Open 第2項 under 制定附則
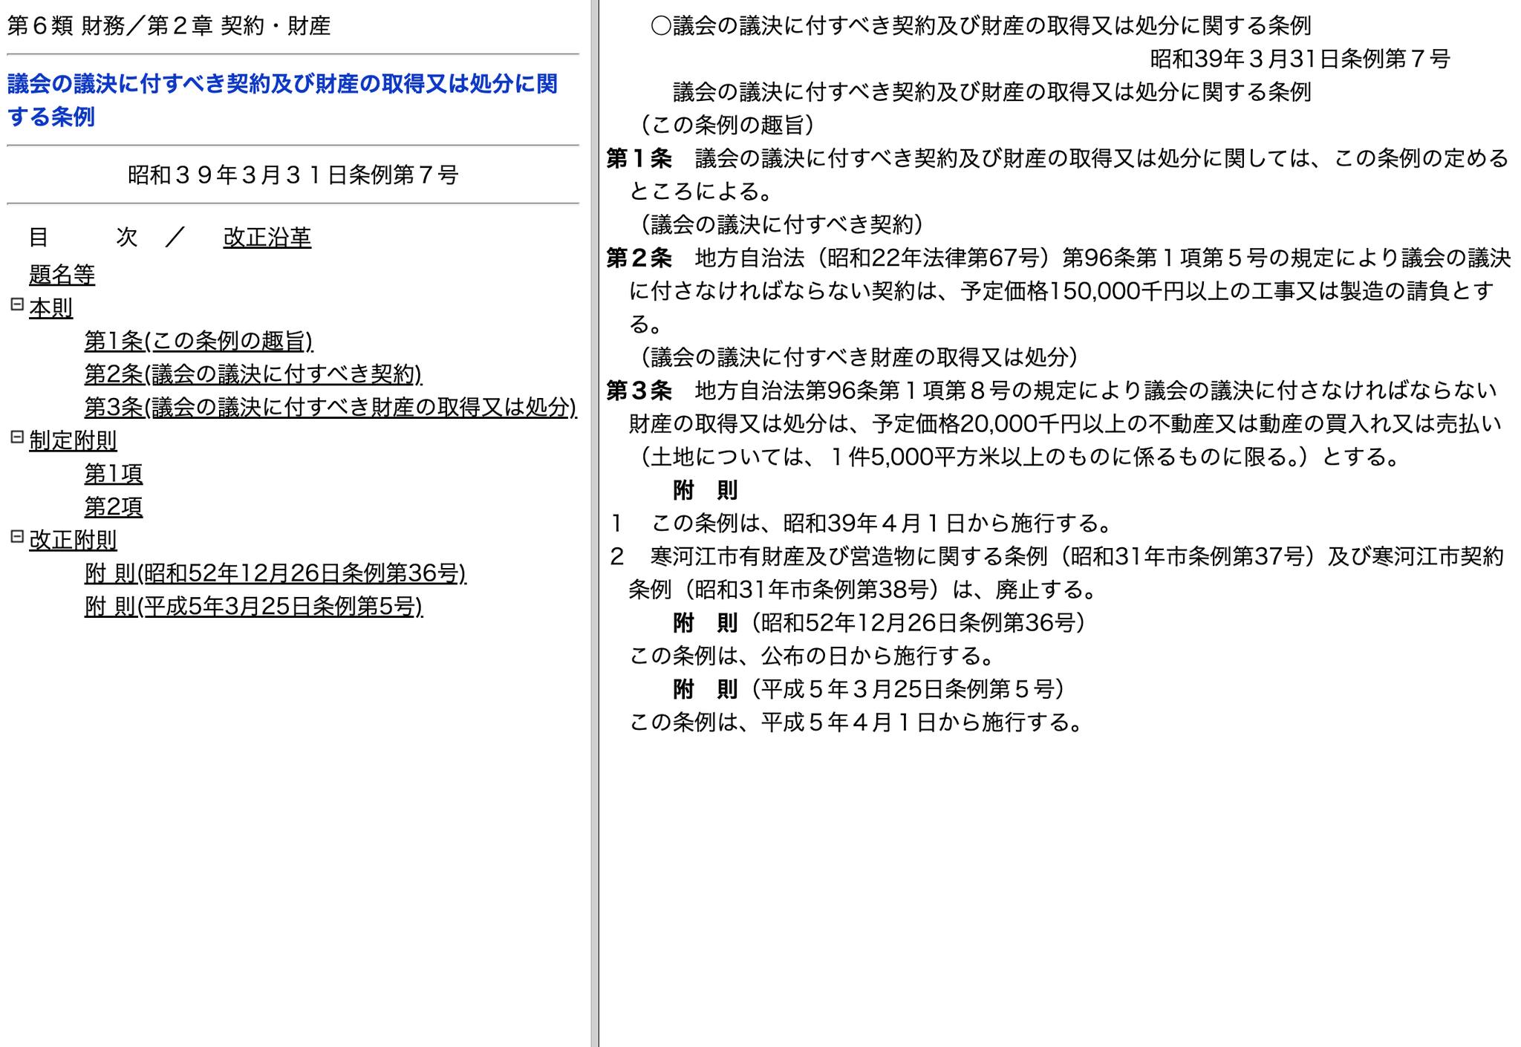The image size is (1521, 1047). [x=113, y=507]
